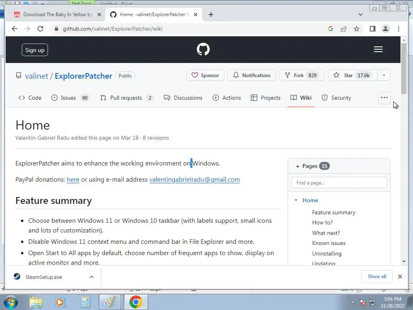The width and height of the screenshot is (413, 310).
Task: Close the Baby In Yellow tab
Action: tap(99, 15)
